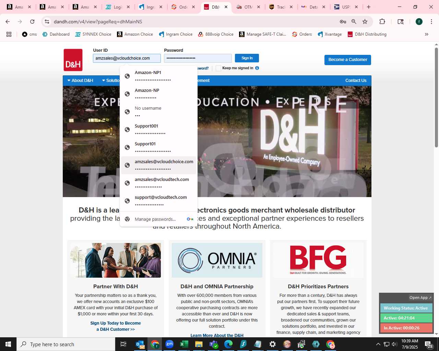The image size is (439, 351).
Task: Open Learn More About the D&H link
Action: tap(217, 336)
